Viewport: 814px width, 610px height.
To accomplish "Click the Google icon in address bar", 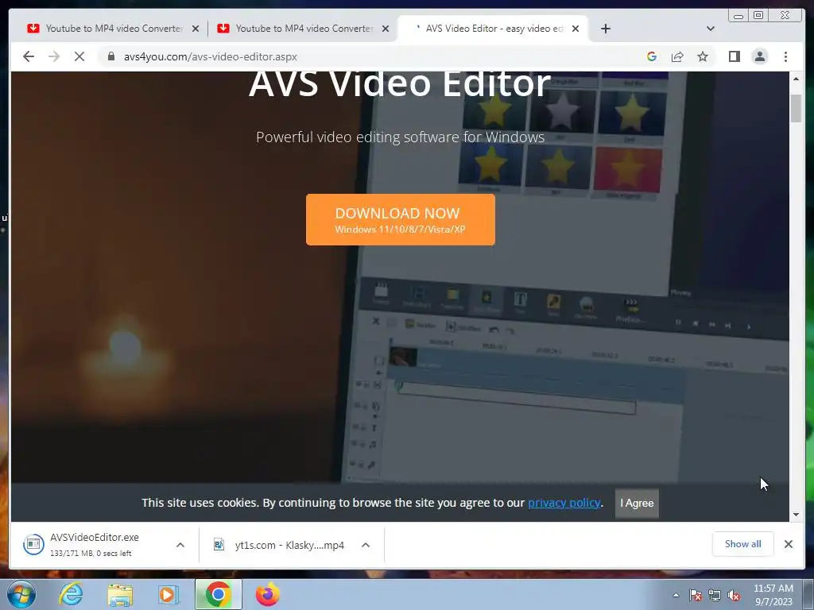I will click(652, 56).
